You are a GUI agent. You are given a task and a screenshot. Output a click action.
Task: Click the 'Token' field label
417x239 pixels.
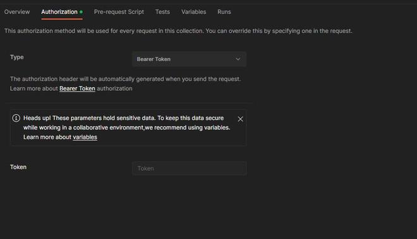pos(18,167)
